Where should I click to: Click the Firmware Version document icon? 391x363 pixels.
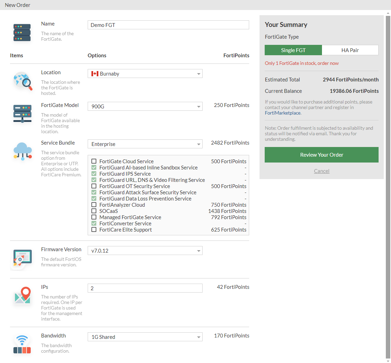(x=21, y=257)
